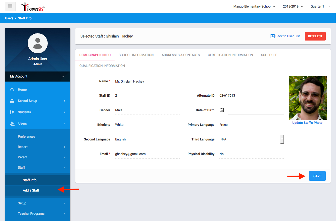
Task: Open the Mango Elementary School dropdown
Action: pyautogui.click(x=254, y=7)
